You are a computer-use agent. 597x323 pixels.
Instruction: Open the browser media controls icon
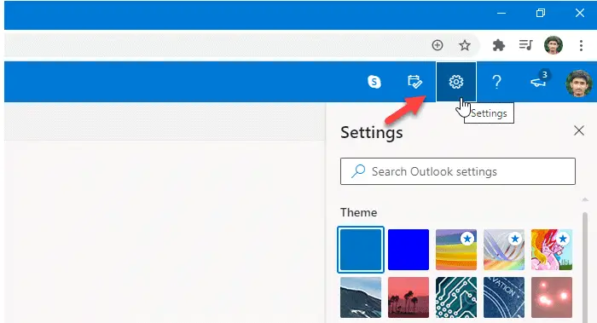tap(526, 45)
